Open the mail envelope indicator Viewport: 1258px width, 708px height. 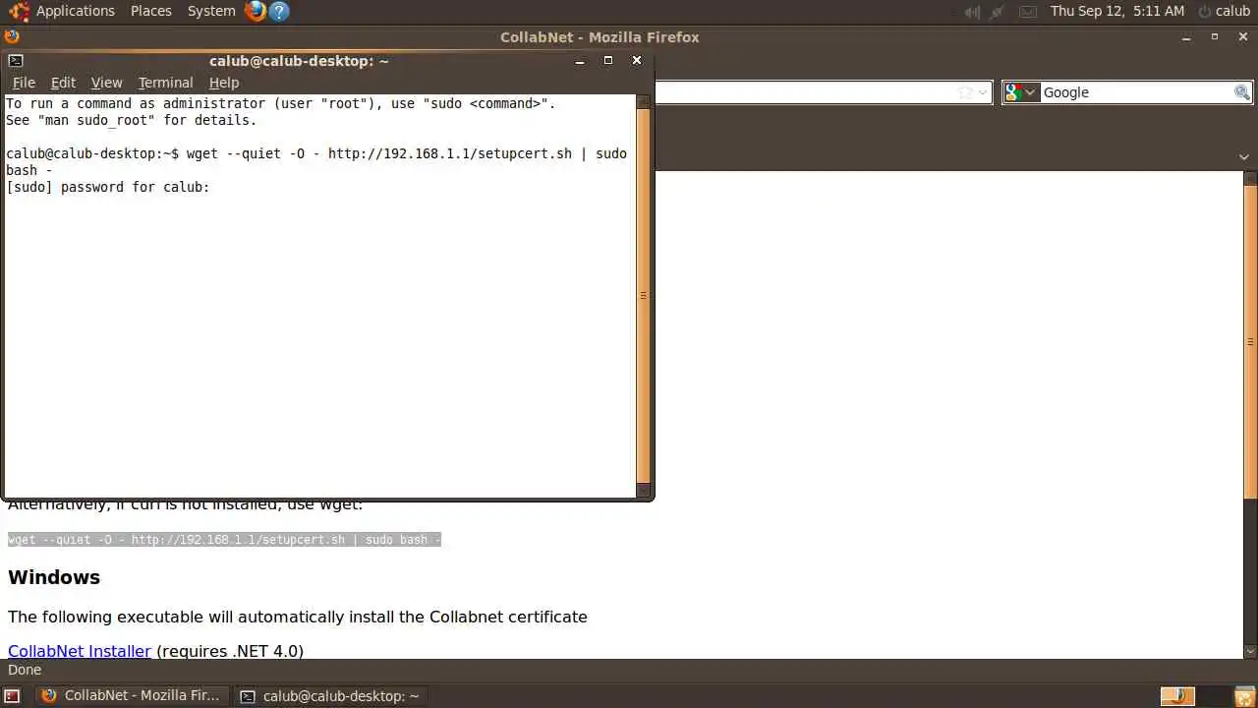[x=1027, y=12]
